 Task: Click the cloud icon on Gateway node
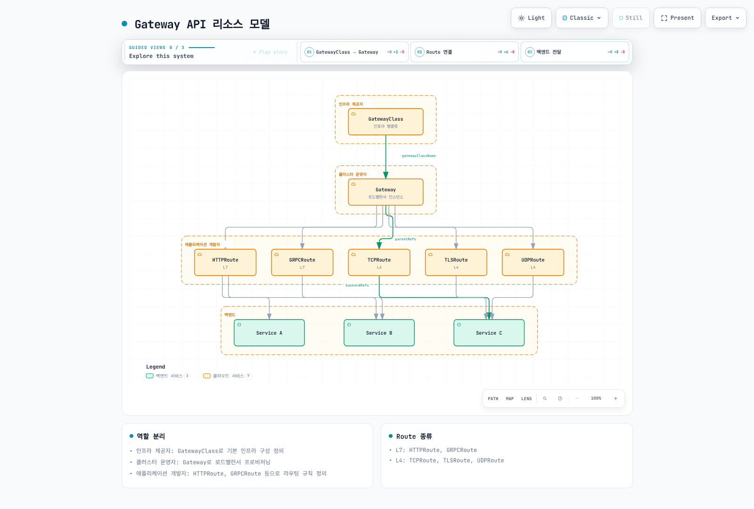coord(353,184)
